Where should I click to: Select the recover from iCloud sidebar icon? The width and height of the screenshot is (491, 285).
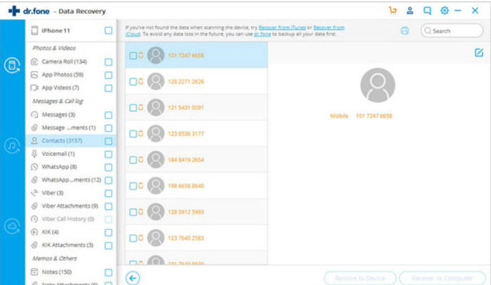coord(12,226)
